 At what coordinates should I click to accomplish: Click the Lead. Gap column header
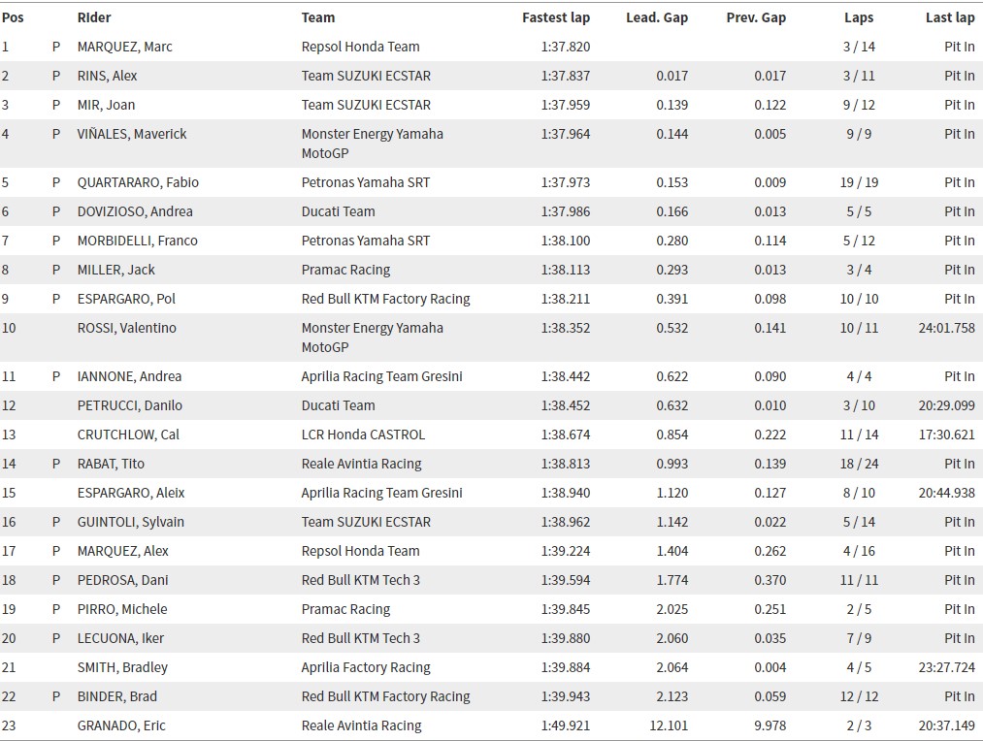(x=657, y=17)
